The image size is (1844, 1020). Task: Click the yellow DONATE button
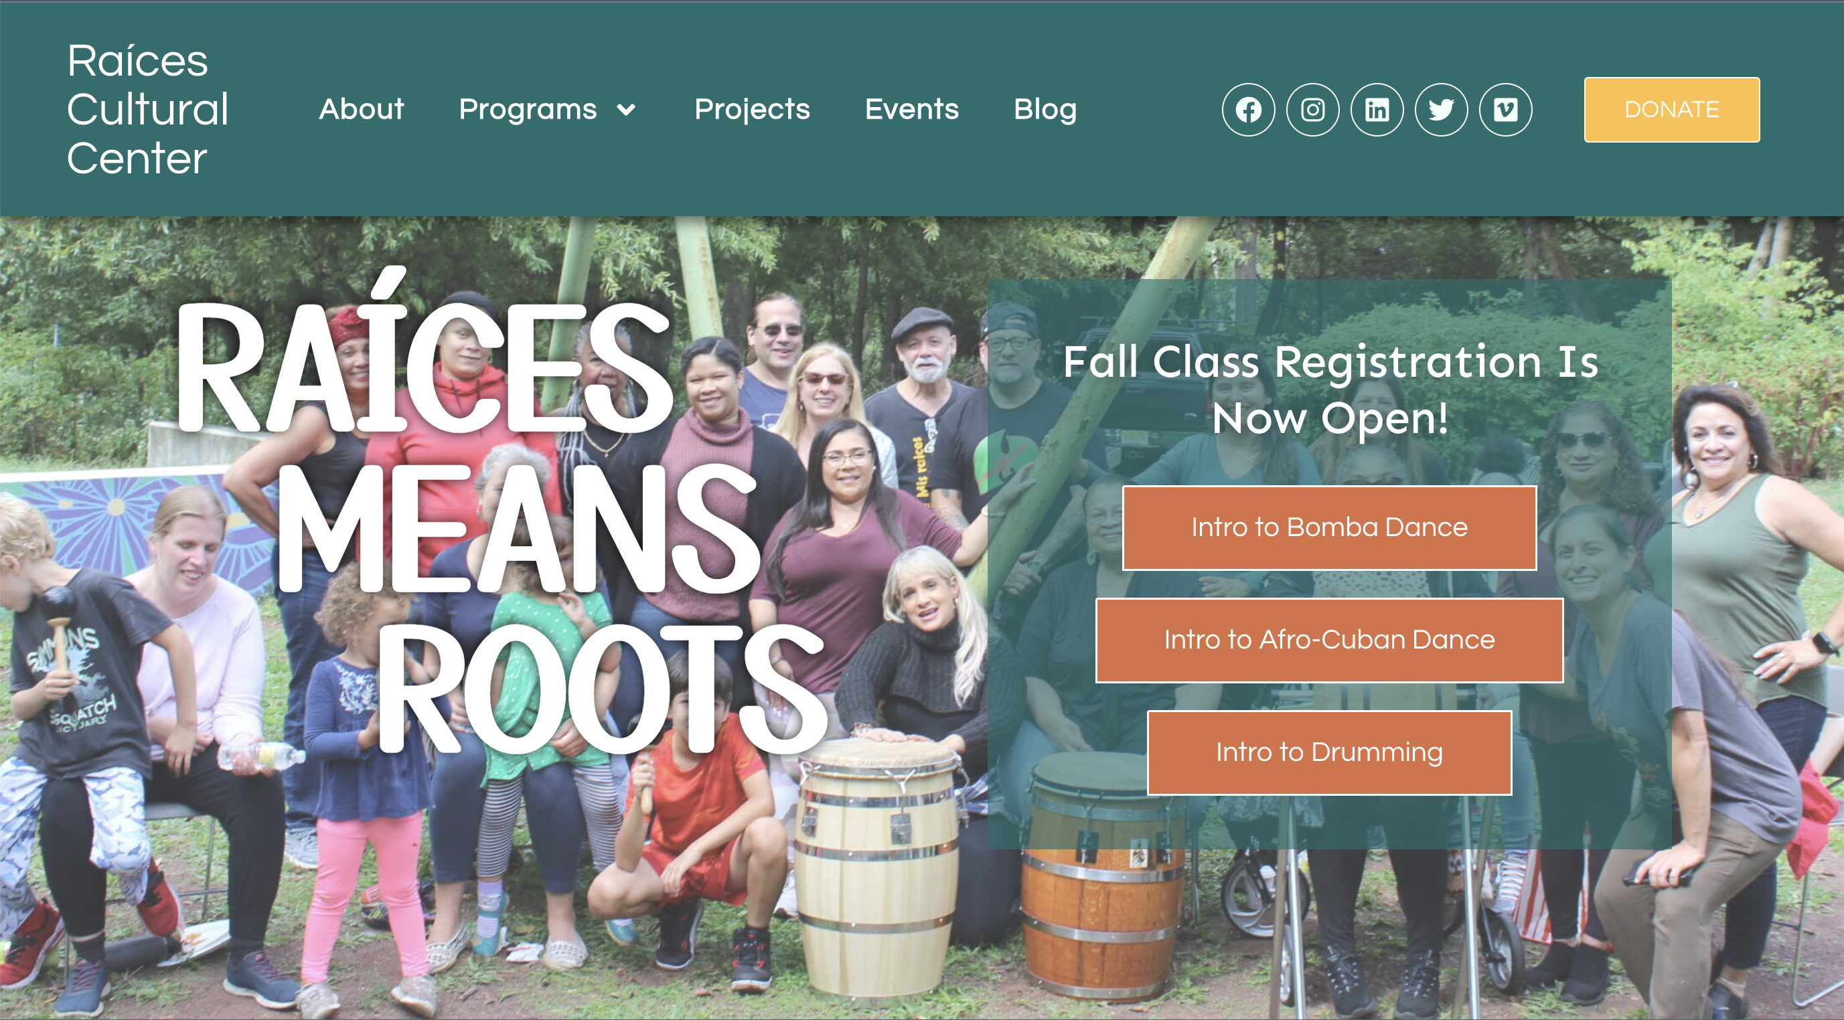pos(1672,110)
